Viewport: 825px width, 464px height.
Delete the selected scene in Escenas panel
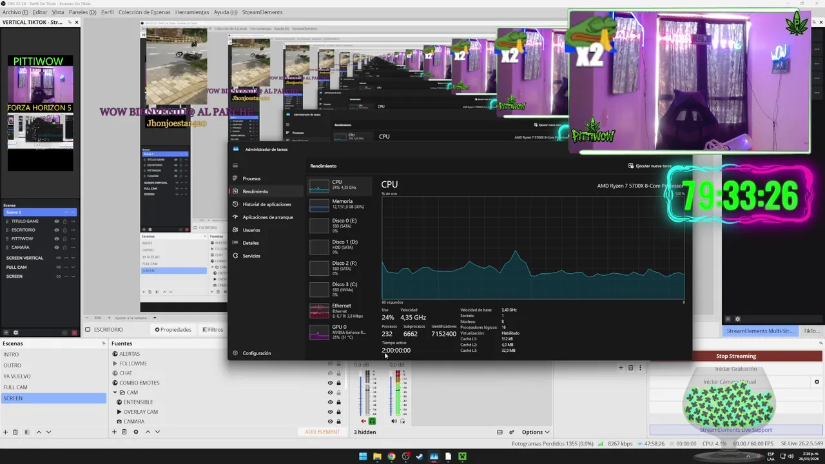(15, 432)
